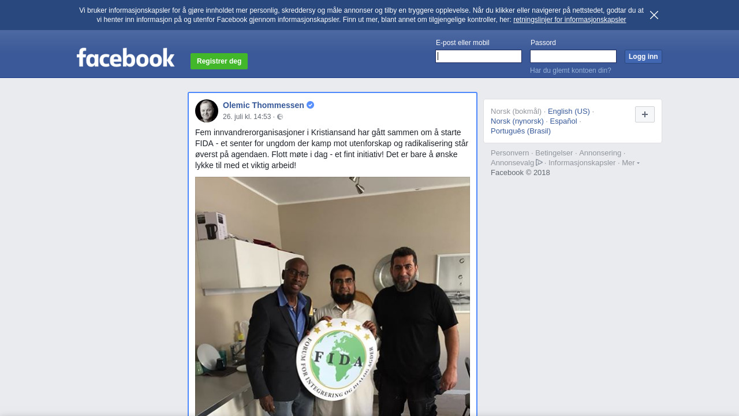The width and height of the screenshot is (739, 416).
Task: Dismiss the cookie notice banner
Action: [654, 15]
